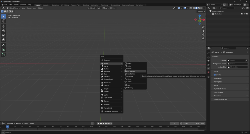
Task: Open the Object Mode dropdown
Action: tap(13, 8)
